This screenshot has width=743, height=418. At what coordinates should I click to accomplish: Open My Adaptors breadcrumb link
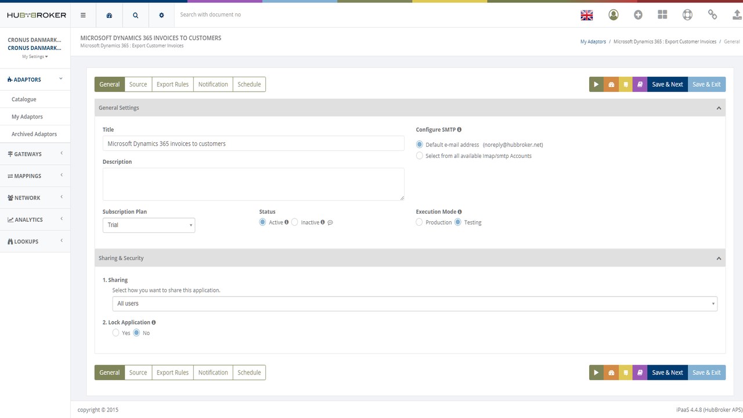coord(593,42)
